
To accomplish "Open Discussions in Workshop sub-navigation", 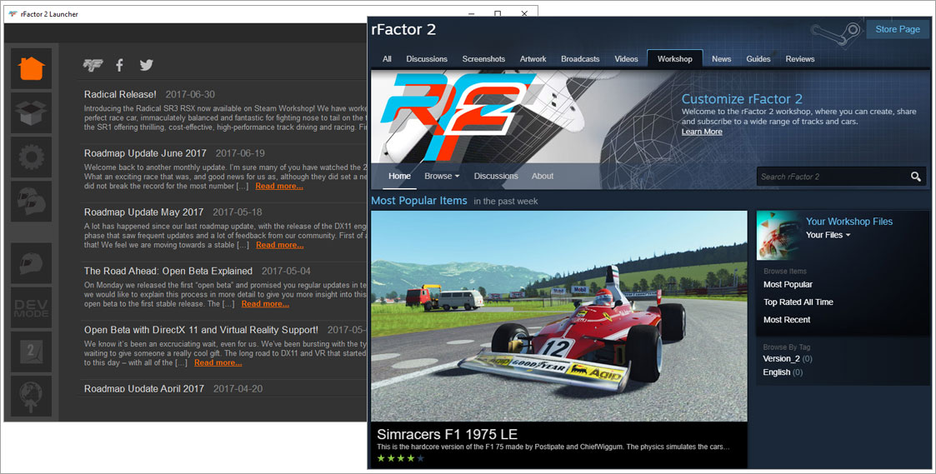I will tap(496, 176).
